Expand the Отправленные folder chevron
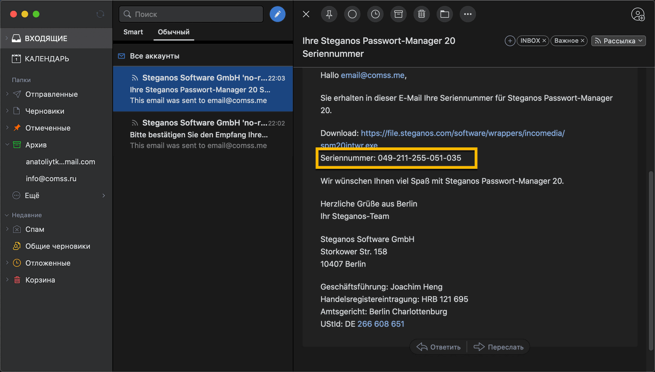 [7, 94]
